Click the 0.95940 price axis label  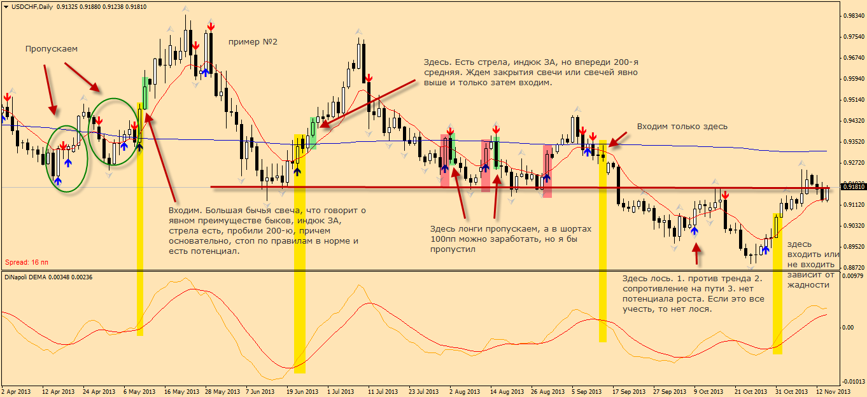852,79
